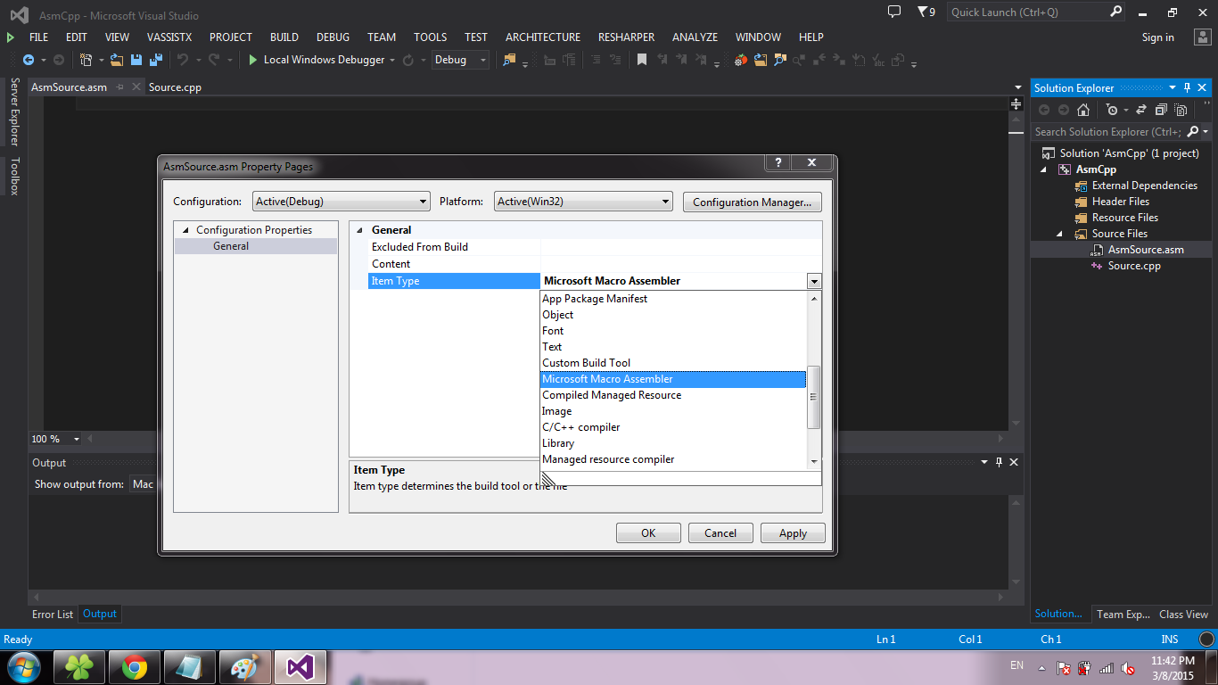Image resolution: width=1218 pixels, height=685 pixels.
Task: Pin the Solution Explorer panel
Action: pos(1187,87)
